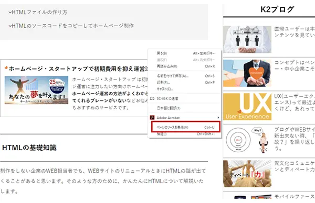Open the 直帰ユーザー blog post title link
This screenshot has width=315, height=203.
coord(295,32)
